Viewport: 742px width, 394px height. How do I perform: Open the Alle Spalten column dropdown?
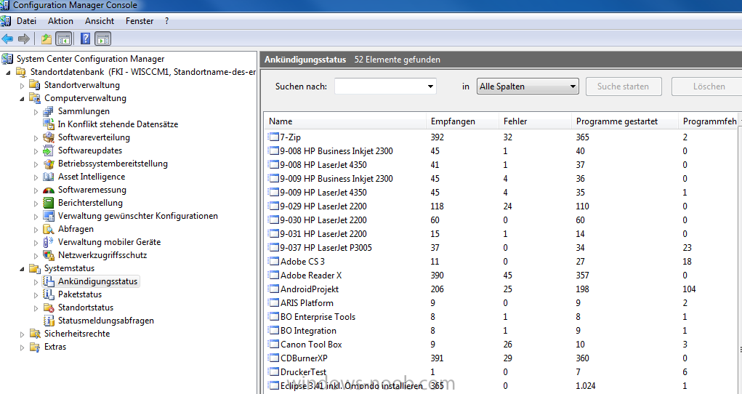point(528,87)
